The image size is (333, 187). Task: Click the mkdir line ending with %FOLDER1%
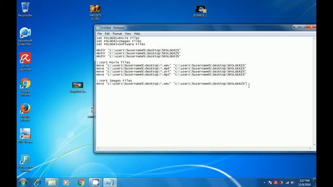138,50
